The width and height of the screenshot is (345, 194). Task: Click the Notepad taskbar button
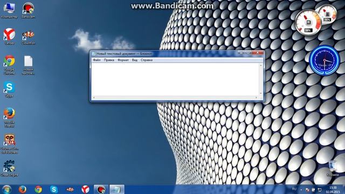117,189
